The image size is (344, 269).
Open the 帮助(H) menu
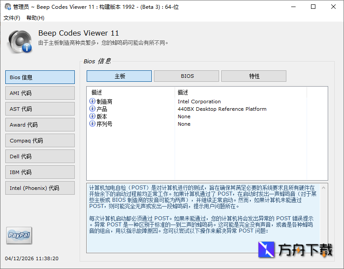tap(35, 18)
